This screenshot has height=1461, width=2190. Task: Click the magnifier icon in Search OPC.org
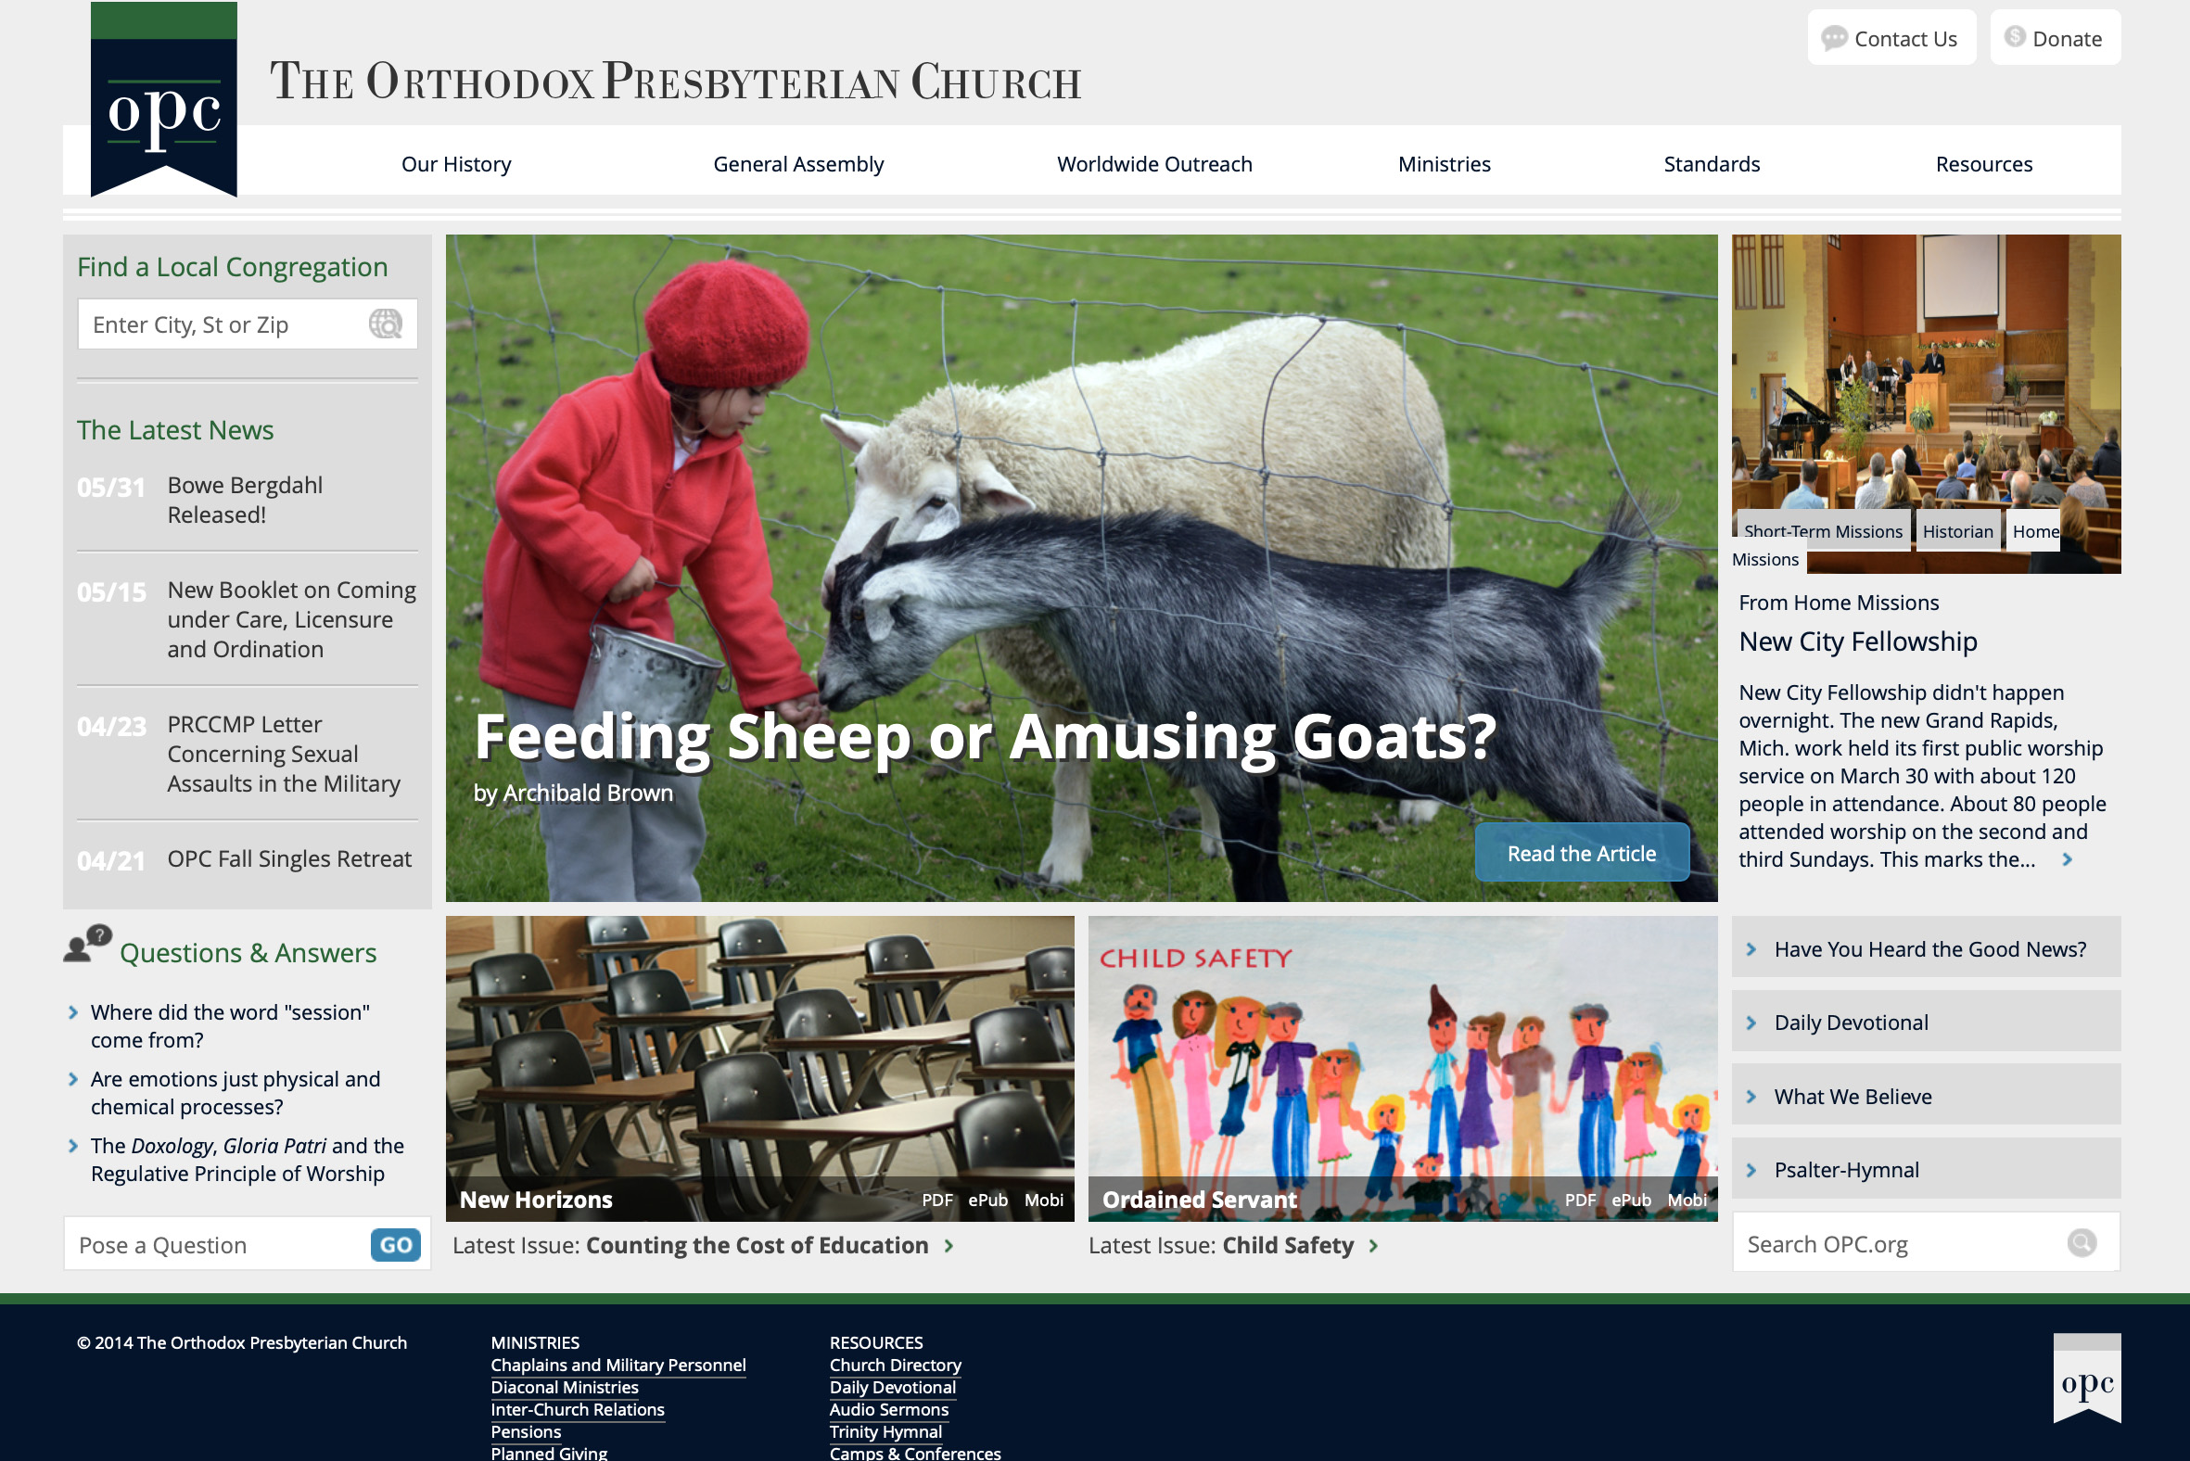(2081, 1242)
